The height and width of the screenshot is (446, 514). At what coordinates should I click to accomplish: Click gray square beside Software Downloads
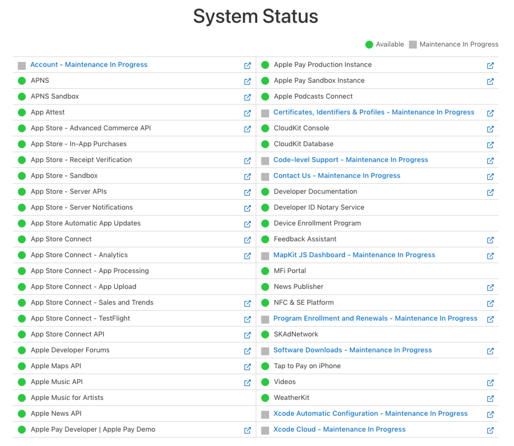pos(265,351)
